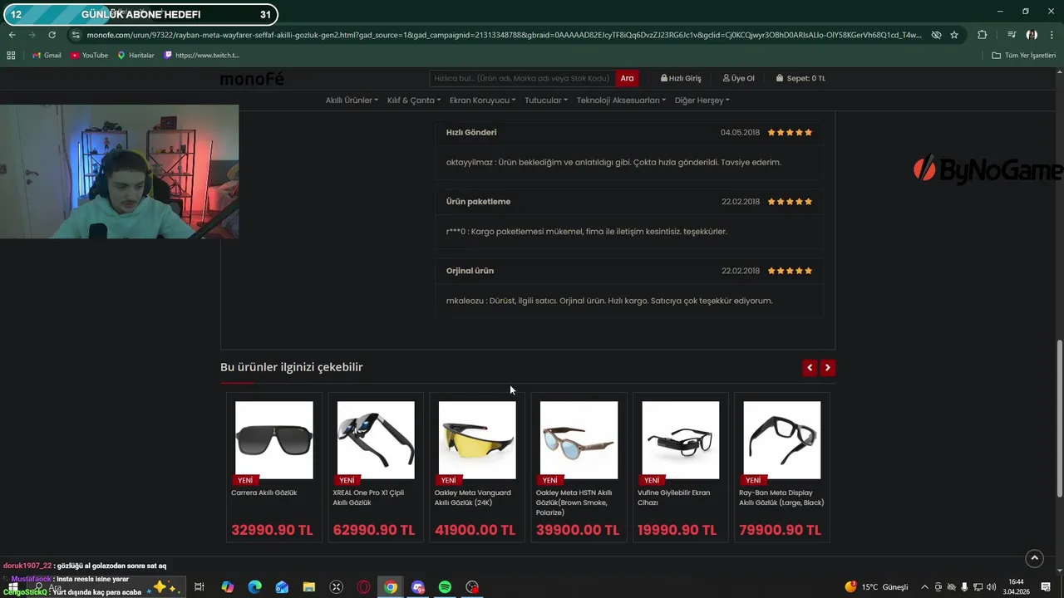
Task: Click the Ürün paketleme review title
Action: (x=478, y=202)
